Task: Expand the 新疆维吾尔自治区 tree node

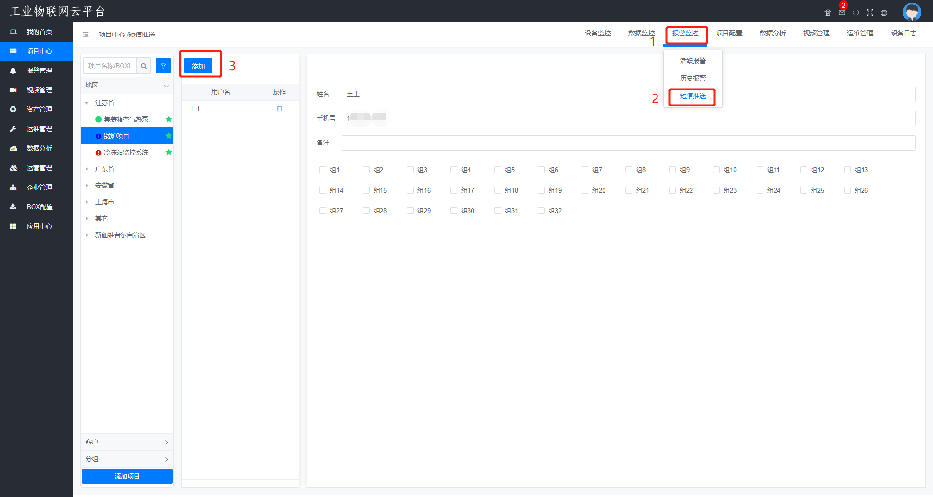Action: 87,235
